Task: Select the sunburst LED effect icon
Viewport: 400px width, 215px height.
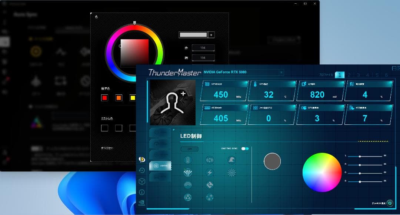Action: [231, 172]
